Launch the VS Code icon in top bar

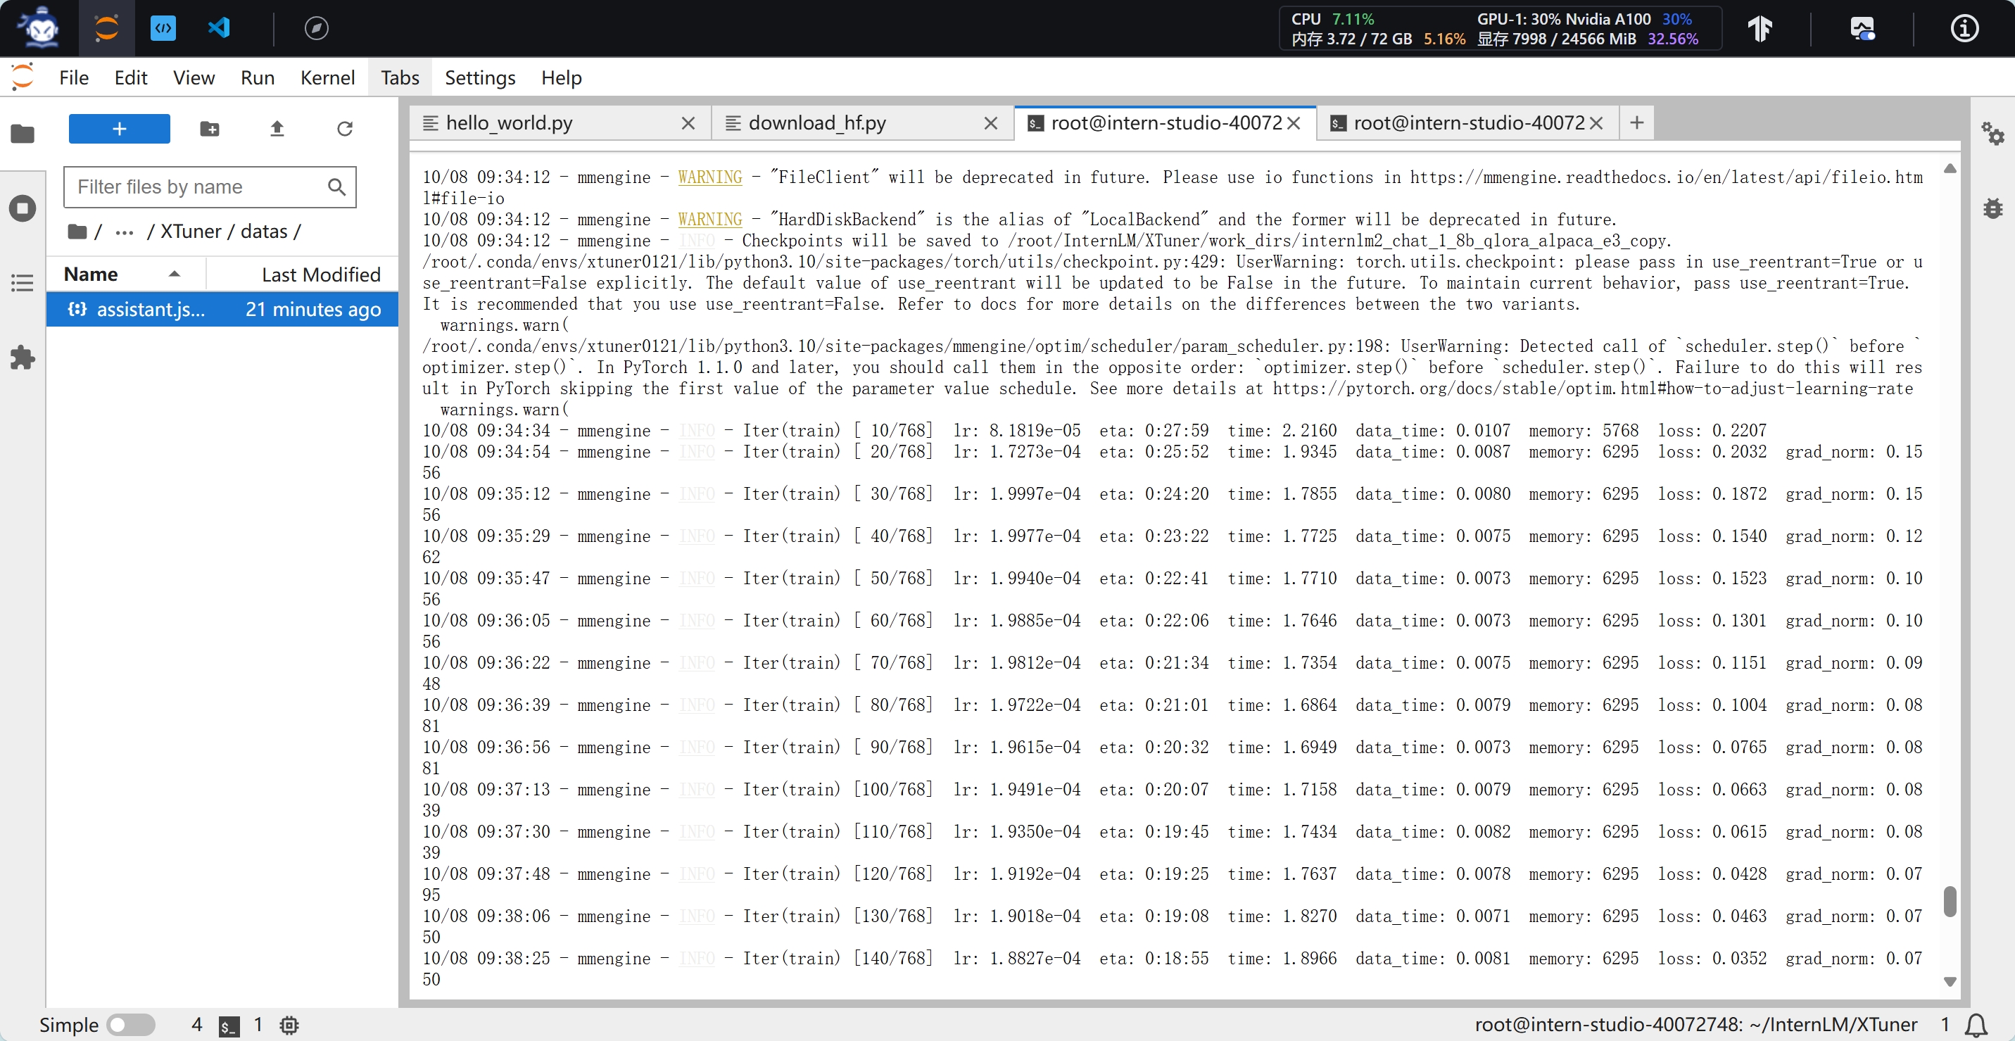pyautogui.click(x=219, y=28)
